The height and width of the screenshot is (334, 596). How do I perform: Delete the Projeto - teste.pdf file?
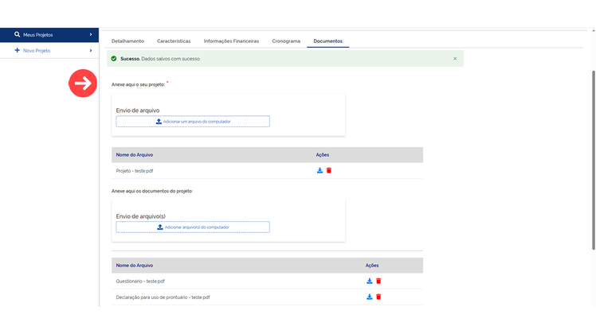coord(329,170)
